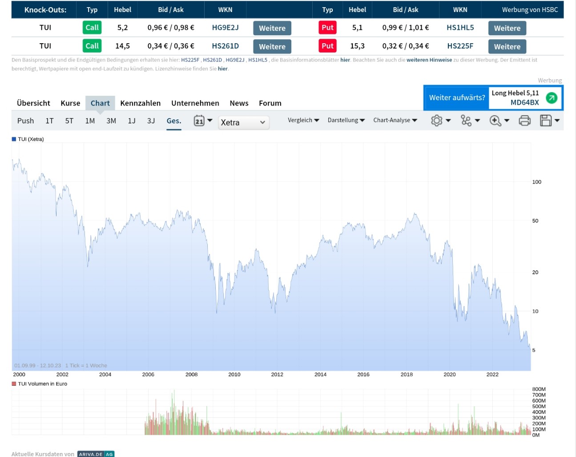Click 'Werbung von HSBC' header text

(530, 10)
